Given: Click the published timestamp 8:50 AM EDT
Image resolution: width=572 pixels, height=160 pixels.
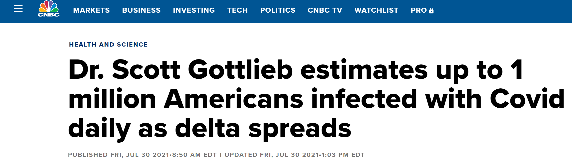Looking at the screenshot, I should click(194, 155).
